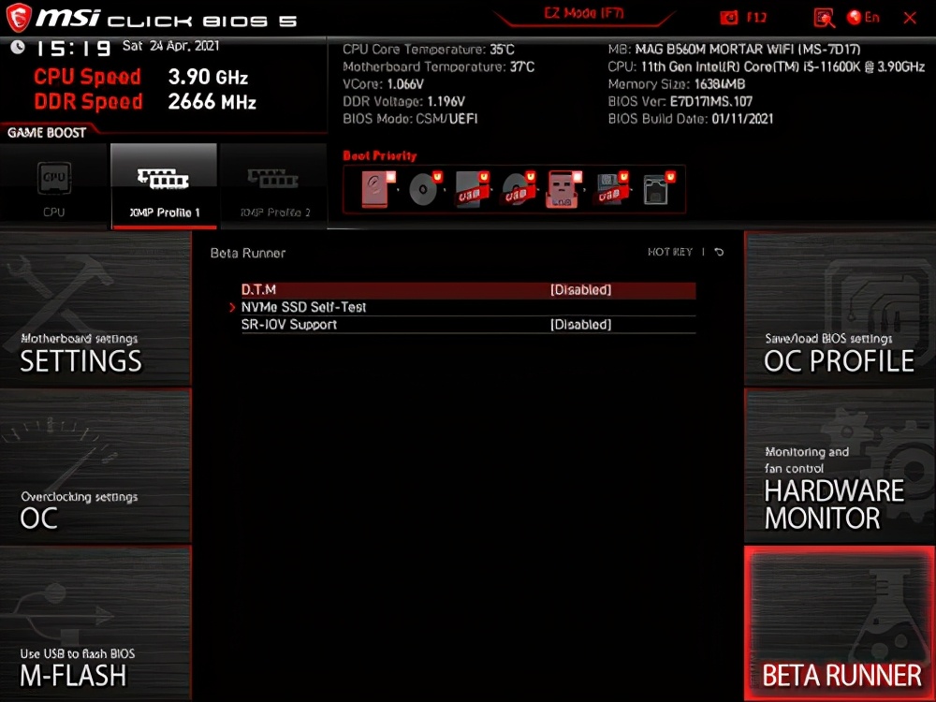
Task: Select the hard disk boot device icon
Action: point(378,189)
